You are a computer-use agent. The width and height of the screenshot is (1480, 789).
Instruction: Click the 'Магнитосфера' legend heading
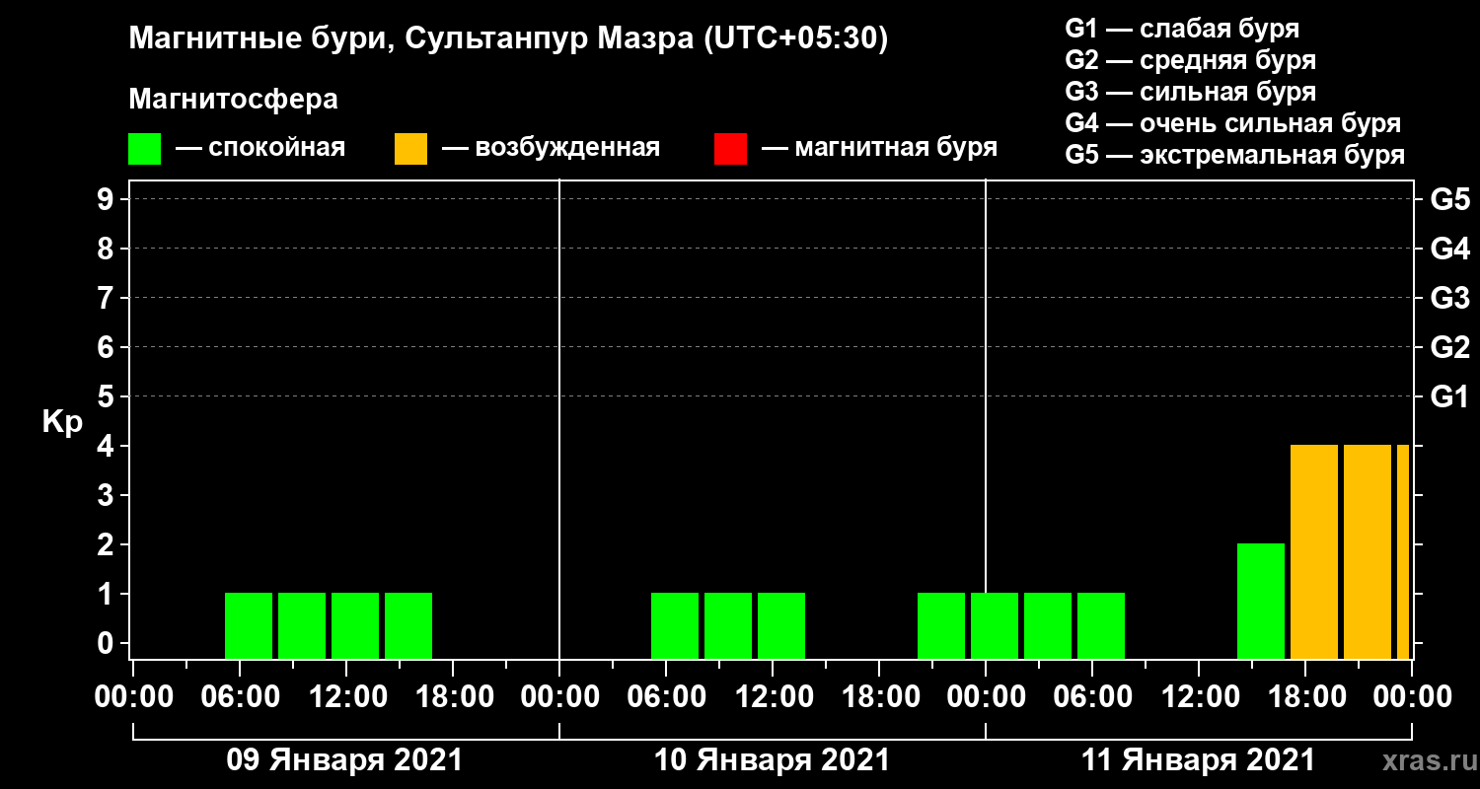pos(233,100)
